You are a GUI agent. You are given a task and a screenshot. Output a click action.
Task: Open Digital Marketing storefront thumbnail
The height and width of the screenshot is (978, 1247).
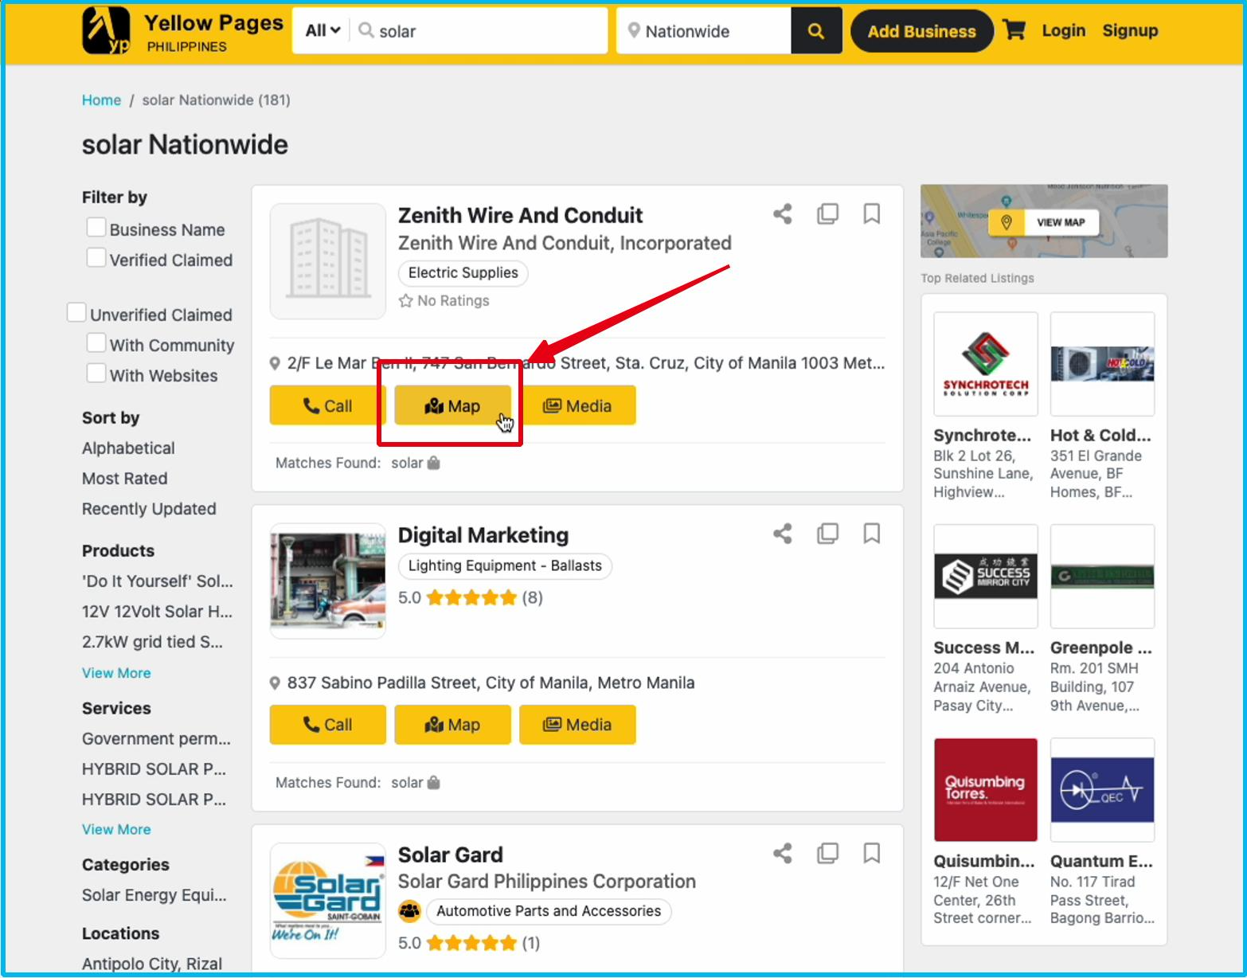click(328, 581)
